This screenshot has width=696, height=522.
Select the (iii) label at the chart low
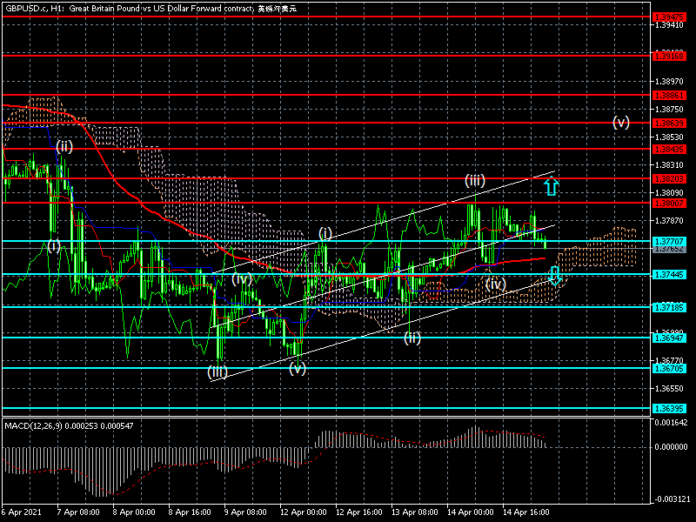[217, 372]
